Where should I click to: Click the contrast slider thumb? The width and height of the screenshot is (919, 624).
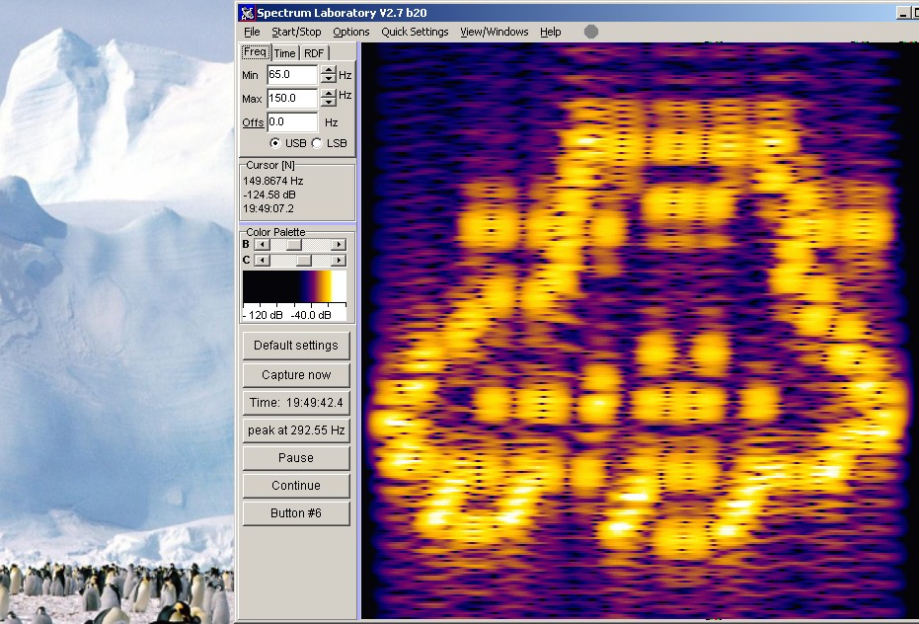(x=304, y=261)
